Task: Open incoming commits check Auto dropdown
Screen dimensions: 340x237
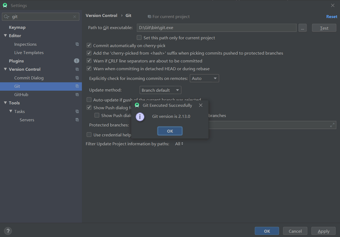Action: point(204,78)
